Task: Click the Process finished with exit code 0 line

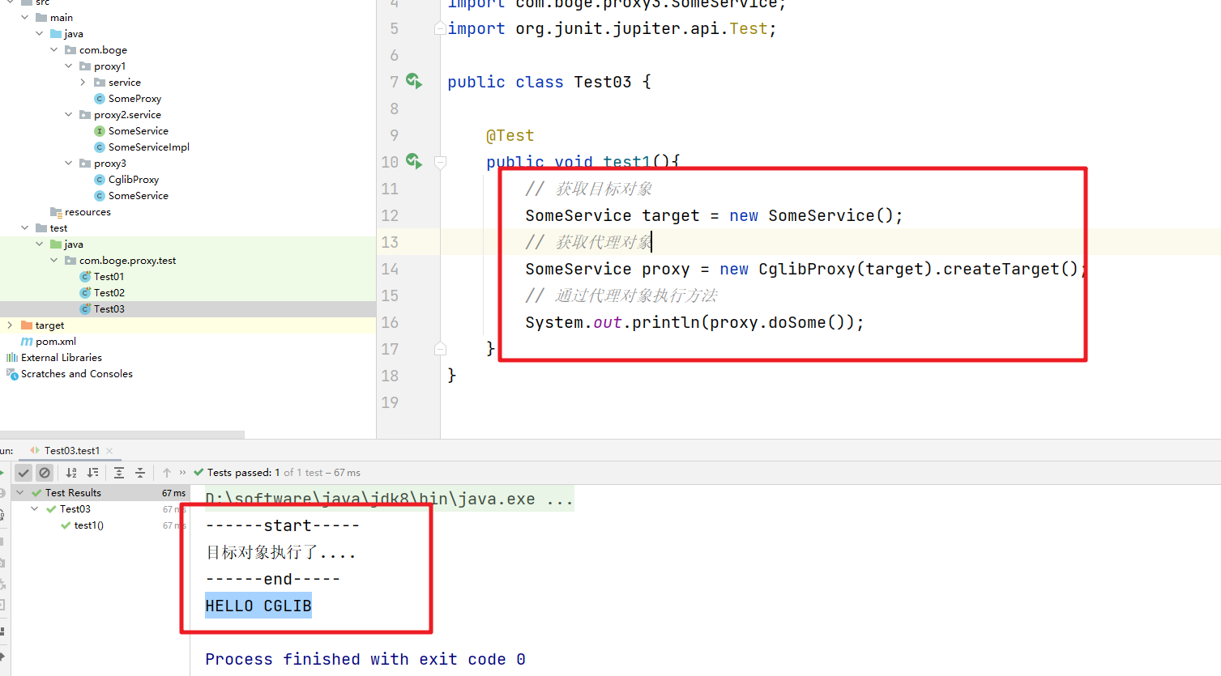Action: tap(365, 659)
